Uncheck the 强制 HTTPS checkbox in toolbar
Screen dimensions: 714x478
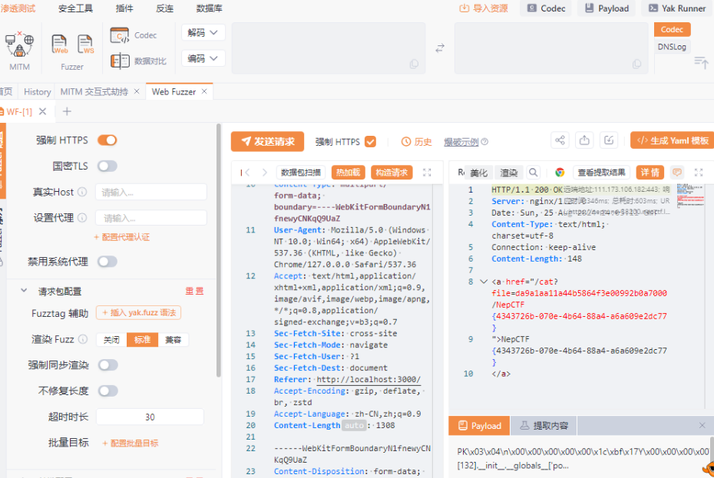tap(371, 142)
